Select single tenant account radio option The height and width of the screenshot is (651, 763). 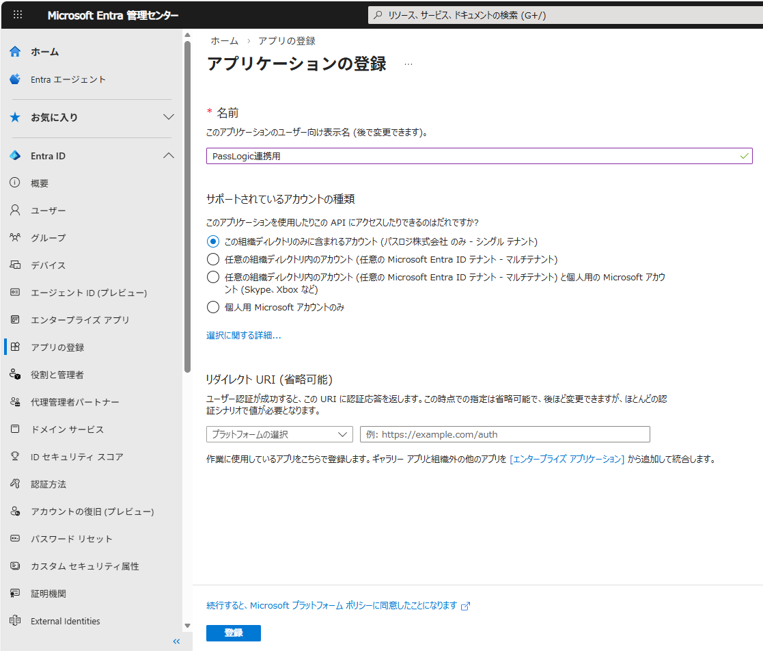click(x=212, y=241)
